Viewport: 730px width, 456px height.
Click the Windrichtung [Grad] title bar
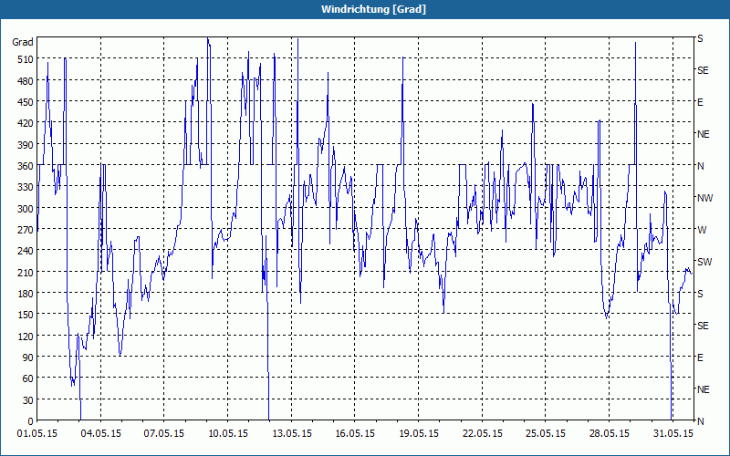point(365,9)
